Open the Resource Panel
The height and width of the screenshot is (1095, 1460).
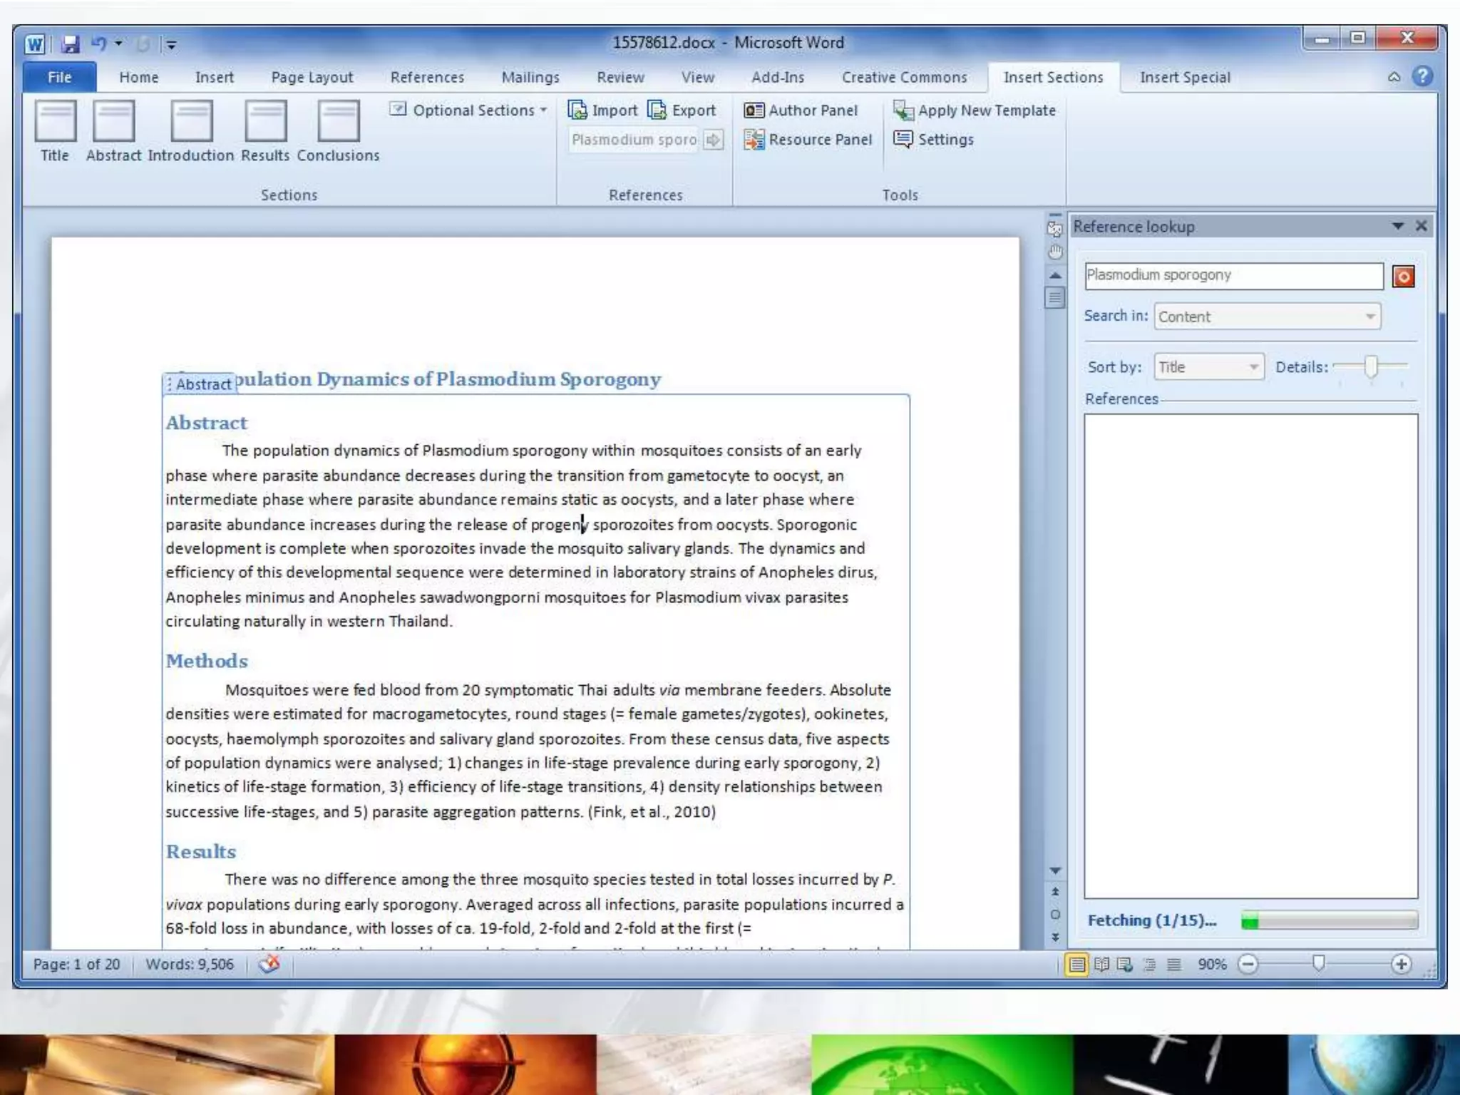[x=808, y=140]
